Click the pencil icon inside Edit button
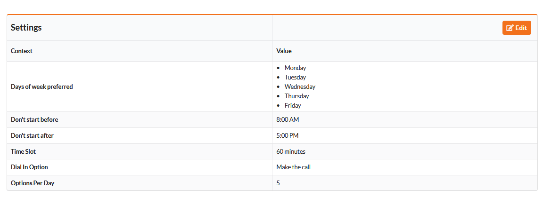Image resolution: width=543 pixels, height=197 pixels. click(x=510, y=28)
